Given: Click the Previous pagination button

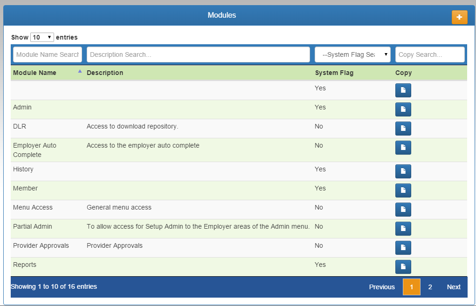Looking at the screenshot, I should click(382, 287).
